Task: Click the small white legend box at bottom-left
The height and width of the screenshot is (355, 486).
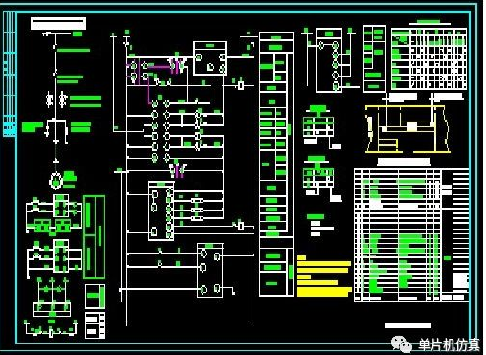Action: click(x=95, y=325)
